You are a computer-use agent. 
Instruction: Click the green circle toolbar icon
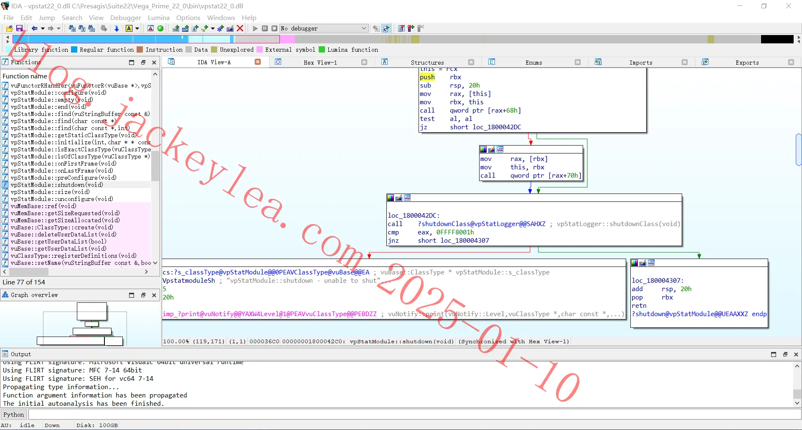coord(160,28)
